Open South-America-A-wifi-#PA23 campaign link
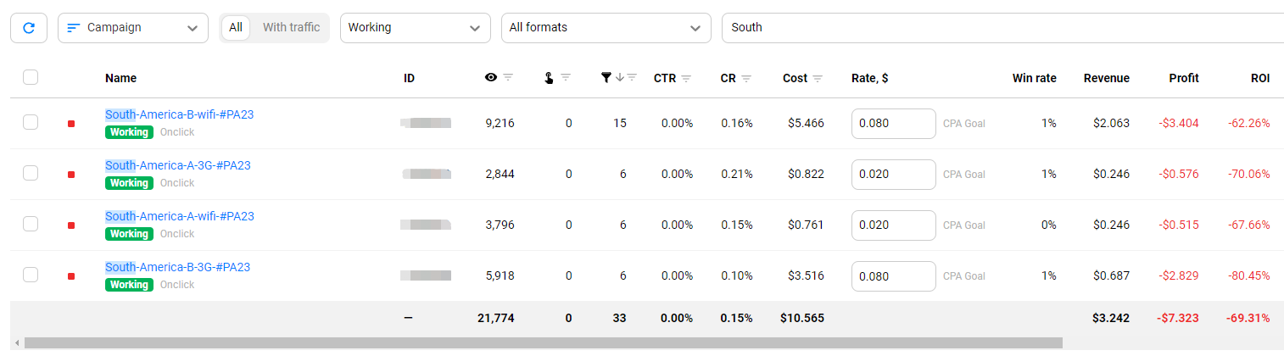This screenshot has width=1284, height=356. coord(179,216)
